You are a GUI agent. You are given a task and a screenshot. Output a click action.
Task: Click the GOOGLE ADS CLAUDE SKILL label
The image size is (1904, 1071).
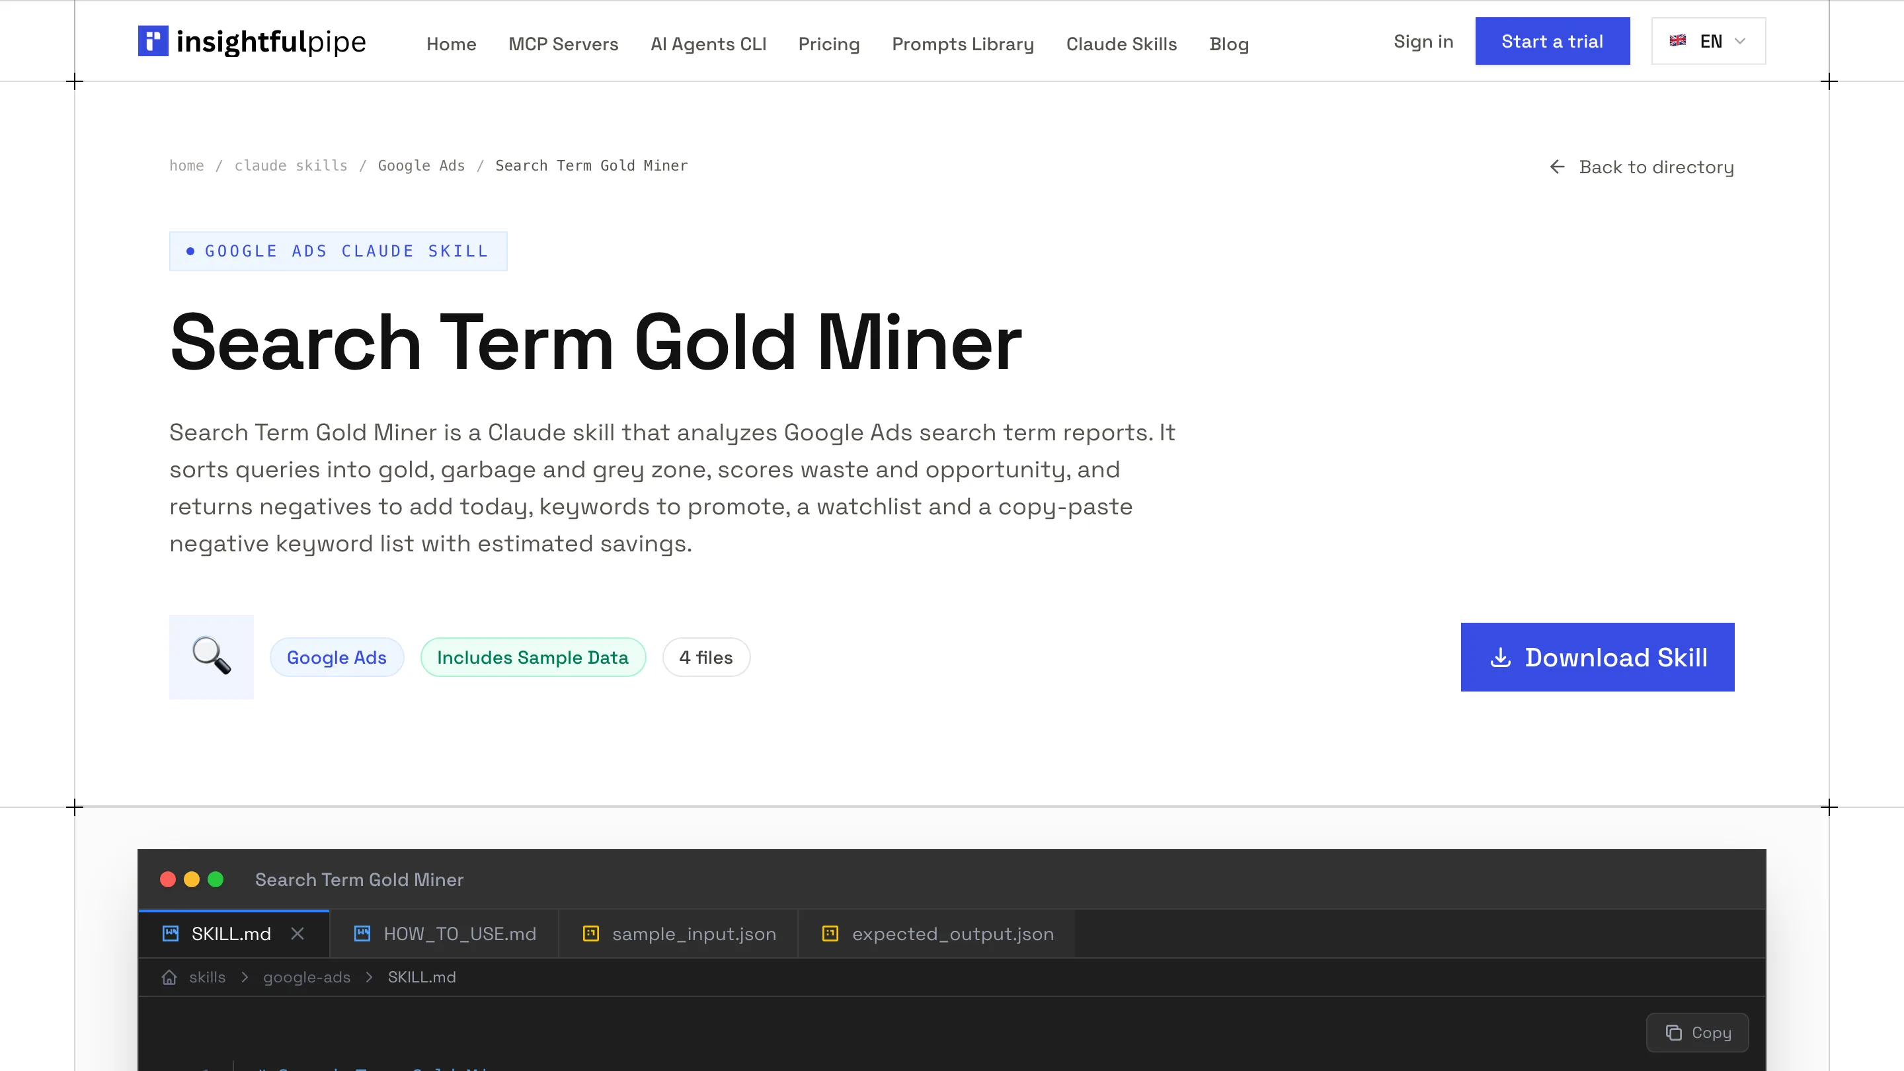338,251
